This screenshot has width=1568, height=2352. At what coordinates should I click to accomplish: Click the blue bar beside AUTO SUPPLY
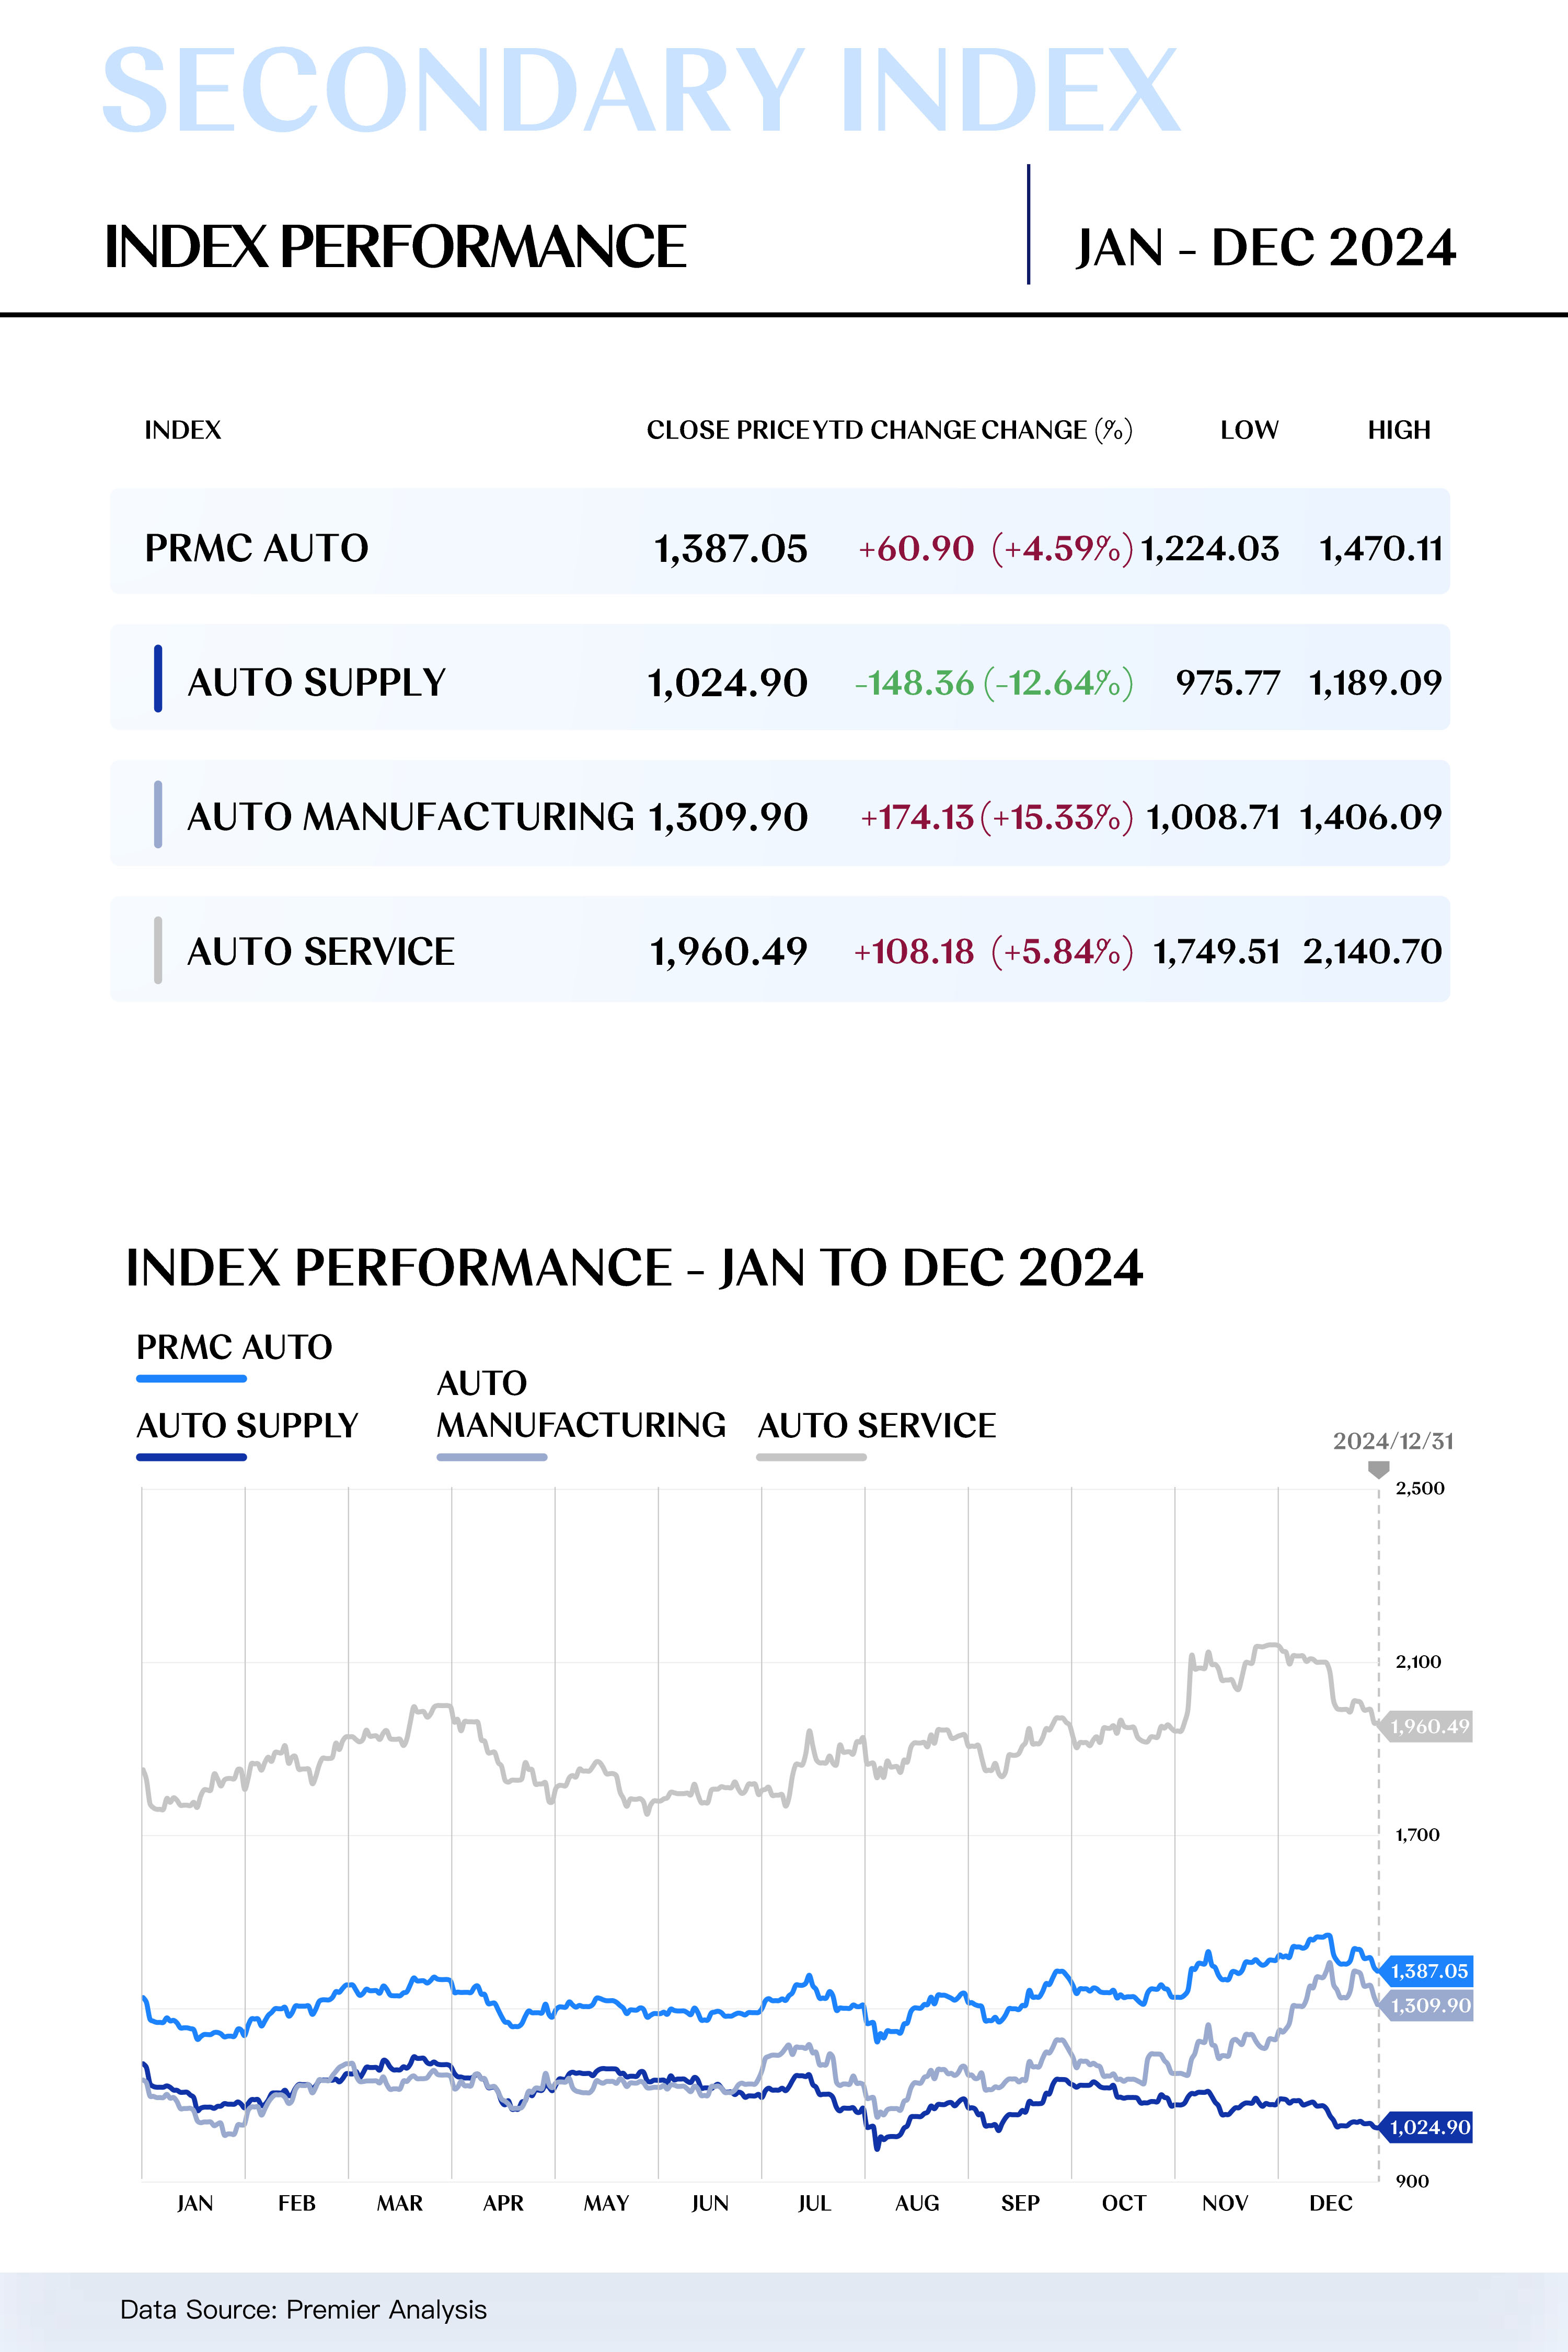158,678
